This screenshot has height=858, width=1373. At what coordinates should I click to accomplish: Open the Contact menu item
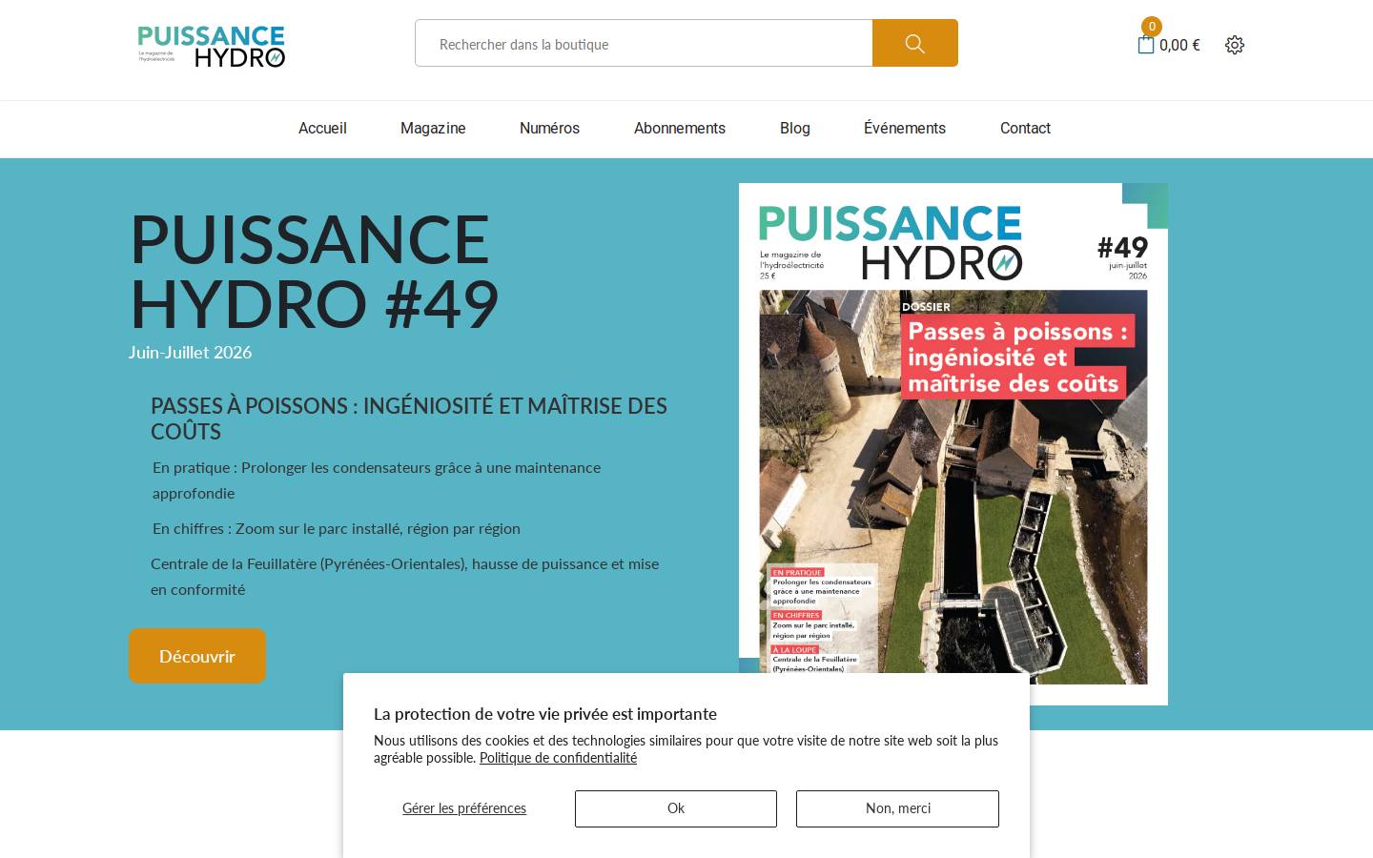1025,128
